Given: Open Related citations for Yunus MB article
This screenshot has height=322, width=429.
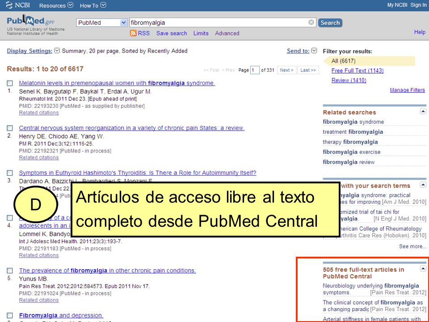Looking at the screenshot, I should tap(39, 300).
